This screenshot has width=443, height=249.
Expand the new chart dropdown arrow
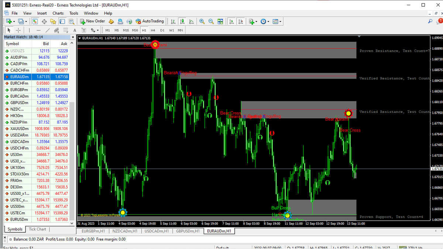point(13,21)
